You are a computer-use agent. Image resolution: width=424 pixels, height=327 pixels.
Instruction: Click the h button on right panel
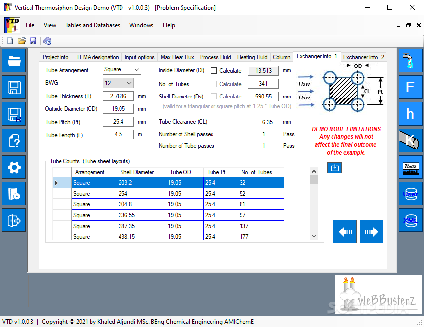[x=411, y=114]
